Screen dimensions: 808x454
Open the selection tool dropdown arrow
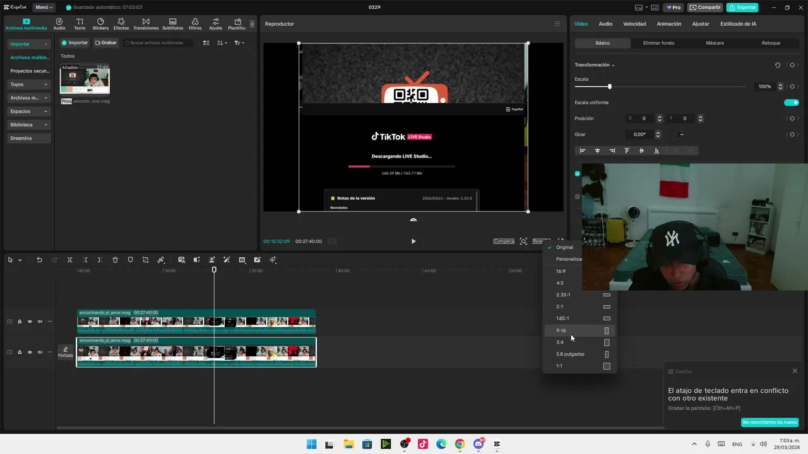click(x=20, y=260)
